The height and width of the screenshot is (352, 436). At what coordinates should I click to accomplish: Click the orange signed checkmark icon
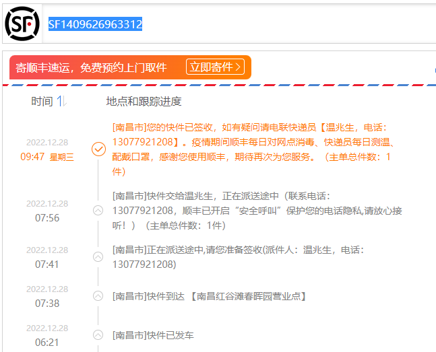(98, 149)
